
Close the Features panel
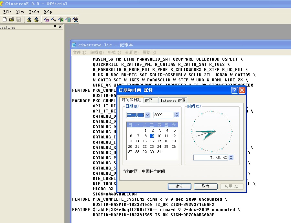pos(60,27)
